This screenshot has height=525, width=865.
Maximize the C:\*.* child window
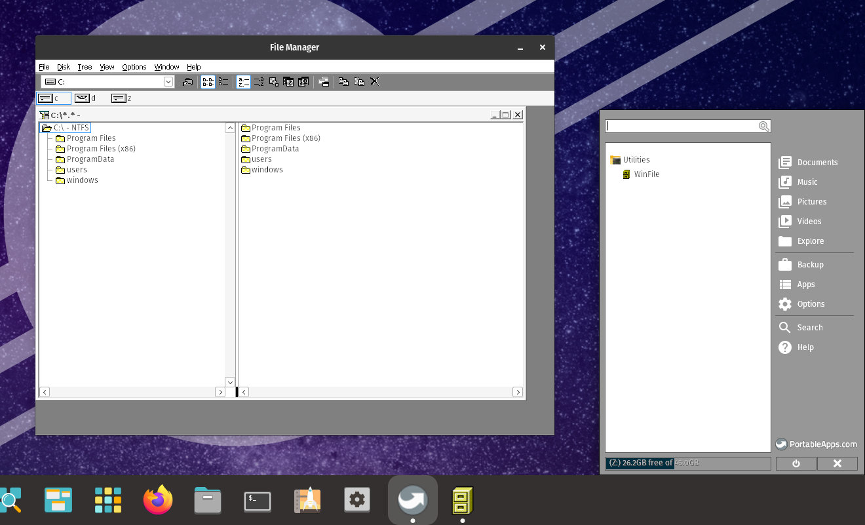505,115
